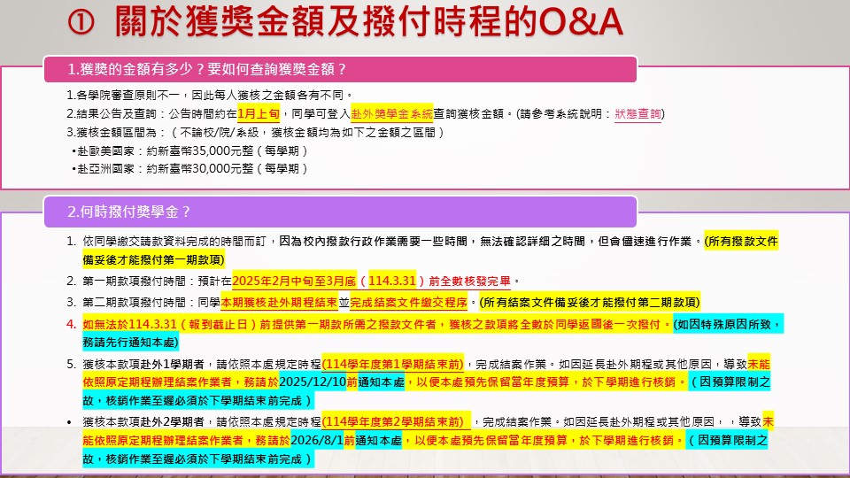
Task: Click date 2025/12/10 in item 5
Action: [313, 382]
